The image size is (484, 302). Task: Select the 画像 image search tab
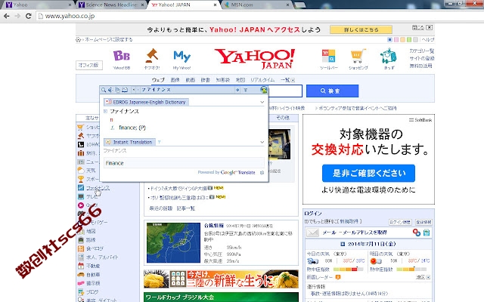coord(175,80)
